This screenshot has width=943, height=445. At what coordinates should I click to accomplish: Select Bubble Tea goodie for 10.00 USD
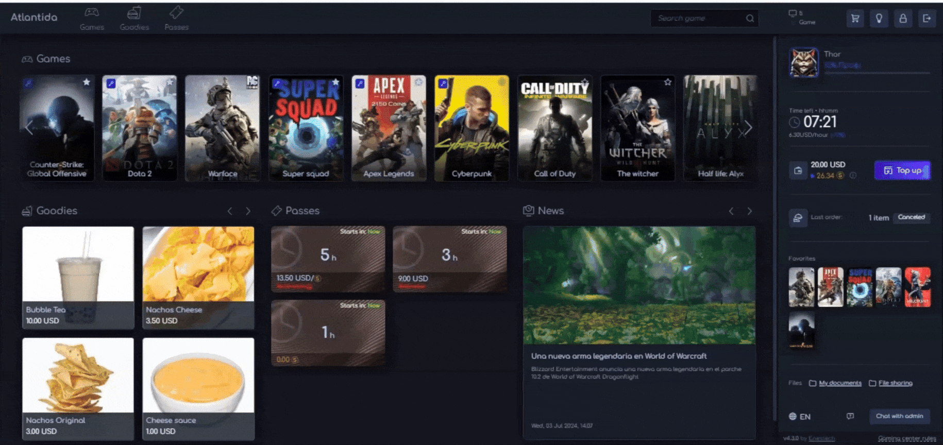click(x=78, y=278)
